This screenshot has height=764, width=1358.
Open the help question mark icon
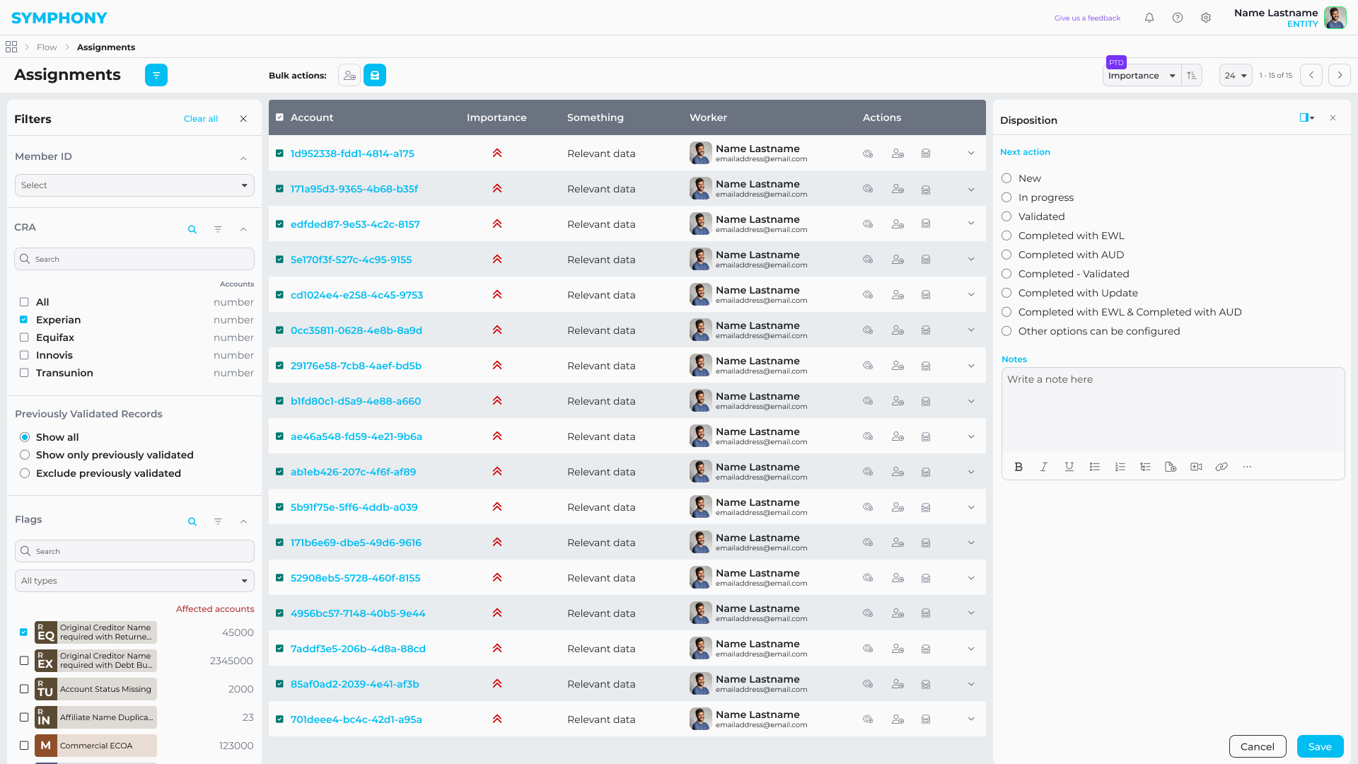point(1178,18)
